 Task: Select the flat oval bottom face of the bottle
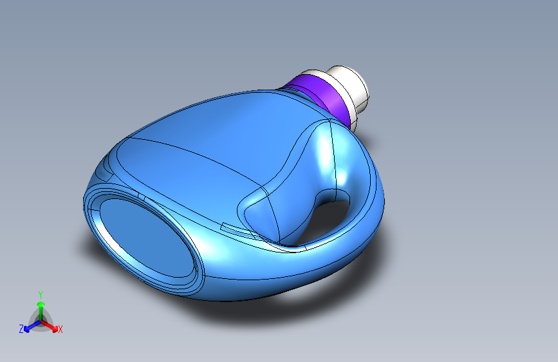click(147, 238)
